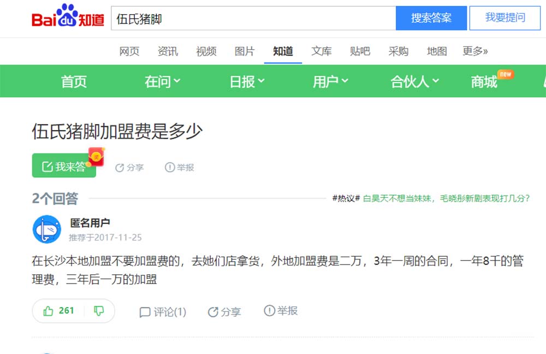Click the red envelope reward icon
546x354 pixels.
[97, 157]
